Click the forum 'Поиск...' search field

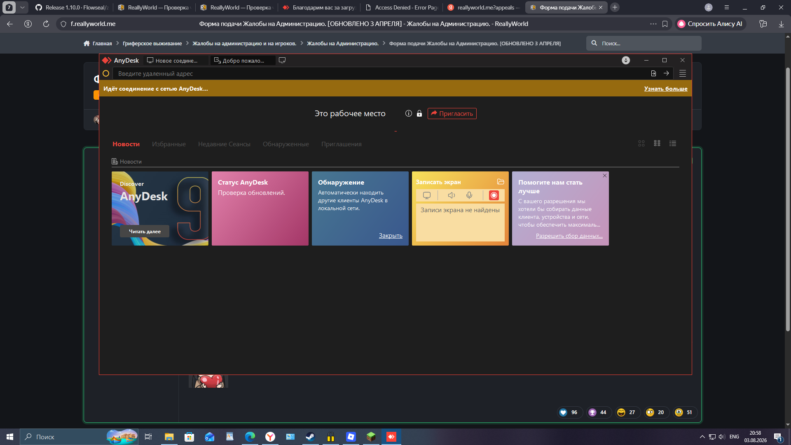pos(644,43)
